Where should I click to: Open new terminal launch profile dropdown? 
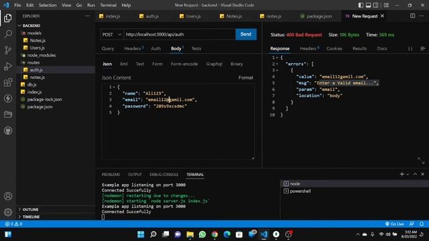(408, 174)
